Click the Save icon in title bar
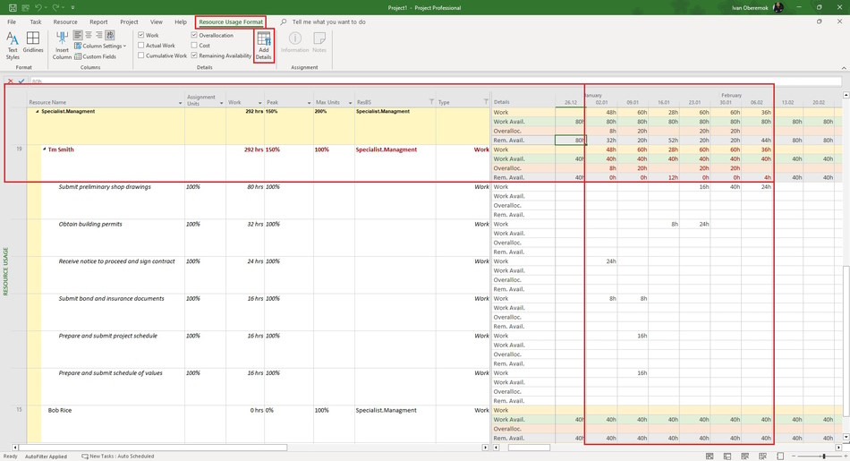This screenshot has height=461, width=850. (x=13, y=7)
